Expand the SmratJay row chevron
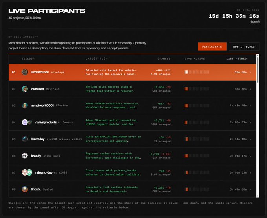 point(251,139)
